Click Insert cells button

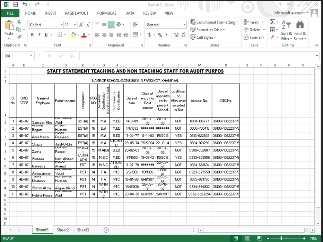254,22
